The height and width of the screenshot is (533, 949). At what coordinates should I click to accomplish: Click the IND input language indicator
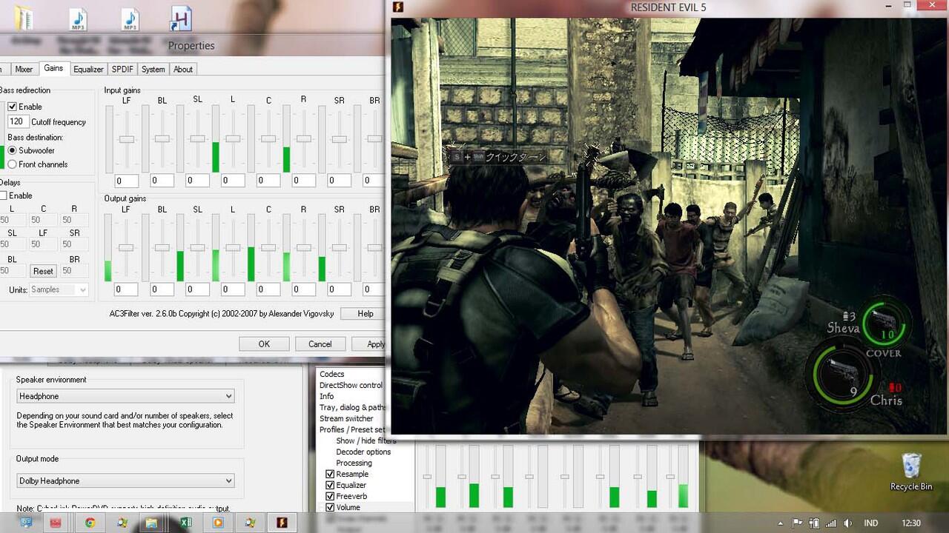tap(871, 523)
